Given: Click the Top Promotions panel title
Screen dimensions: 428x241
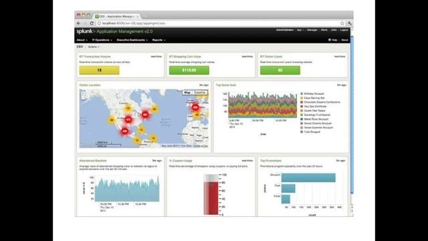Looking at the screenshot, I should click(x=270, y=161).
